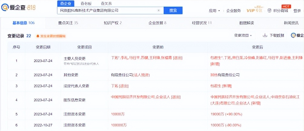Image resolution: width=304 pixels, height=131 pixels.
Task: Click the 下载数据 button
Action: (273, 36)
